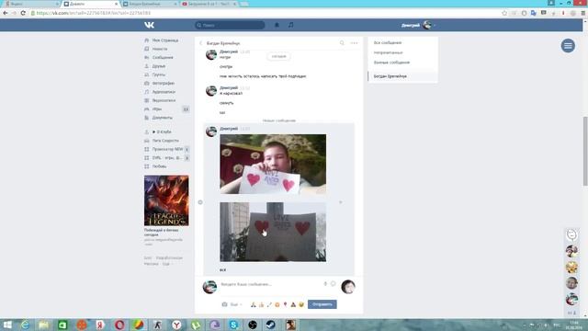Viewport: 588px width, 331px height.
Task: Bookmark the page with the star icon
Action: tap(504, 13)
